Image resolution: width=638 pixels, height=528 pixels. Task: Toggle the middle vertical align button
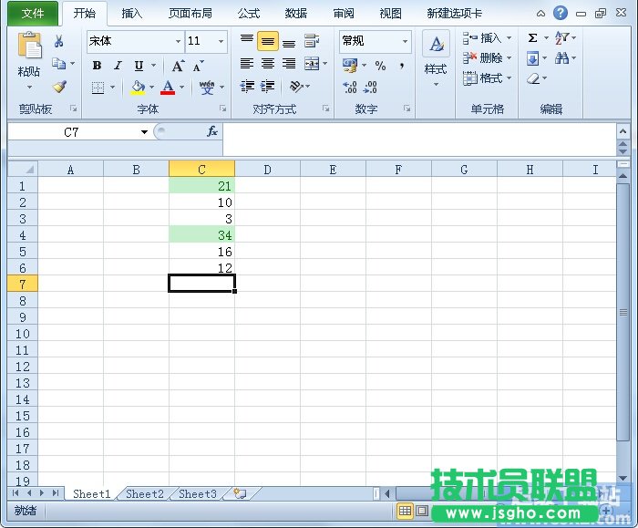pos(268,42)
